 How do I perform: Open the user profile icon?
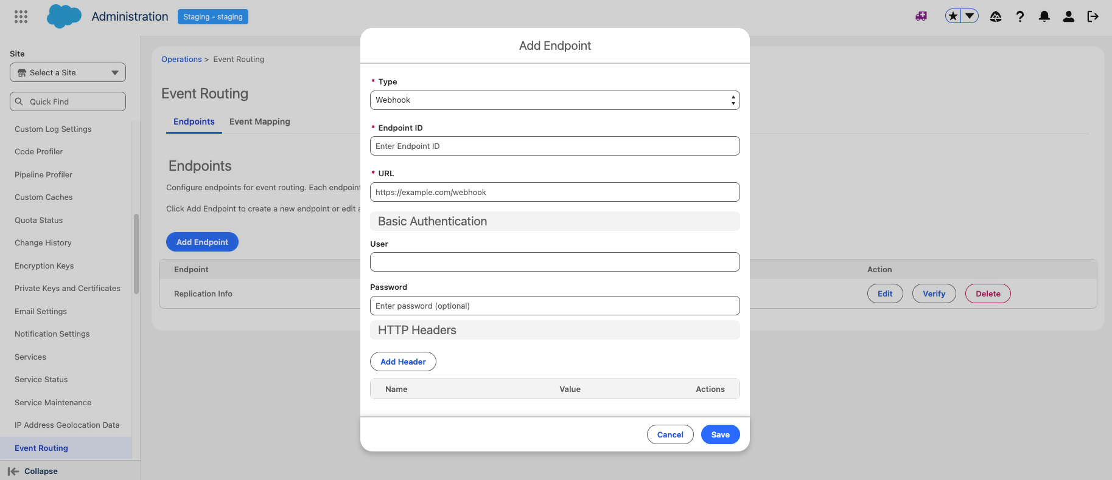click(1069, 16)
